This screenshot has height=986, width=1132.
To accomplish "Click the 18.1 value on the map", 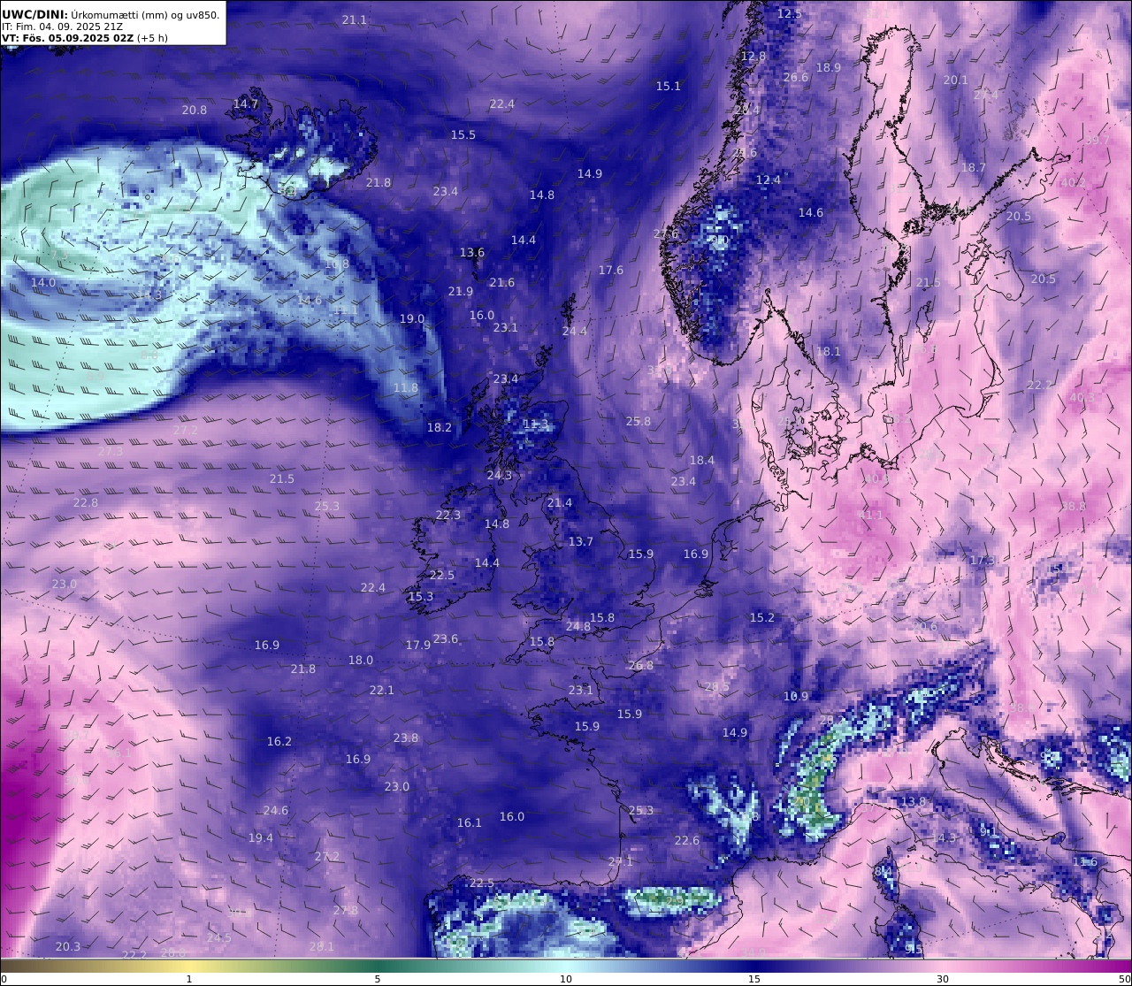I will tap(829, 351).
